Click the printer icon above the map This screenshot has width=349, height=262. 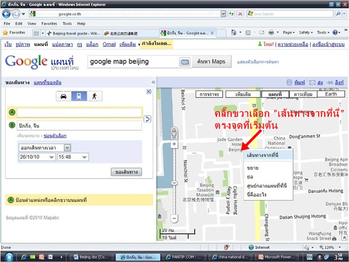coord(289,82)
